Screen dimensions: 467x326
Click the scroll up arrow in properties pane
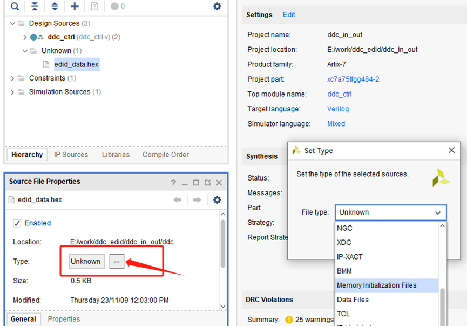coord(223,214)
